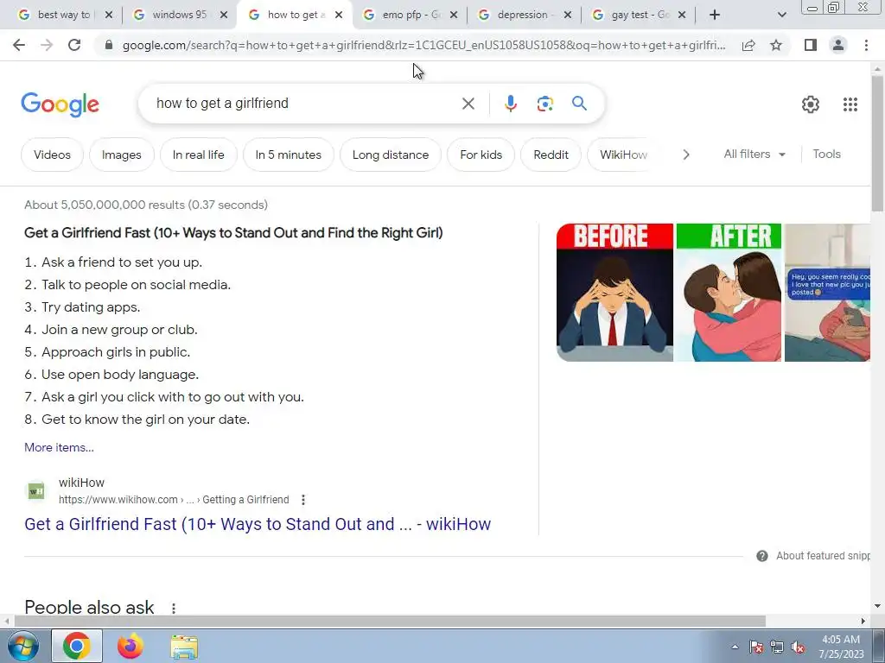The image size is (885, 663).
Task: Expand 'More items...' in the snippet
Action: 60,447
